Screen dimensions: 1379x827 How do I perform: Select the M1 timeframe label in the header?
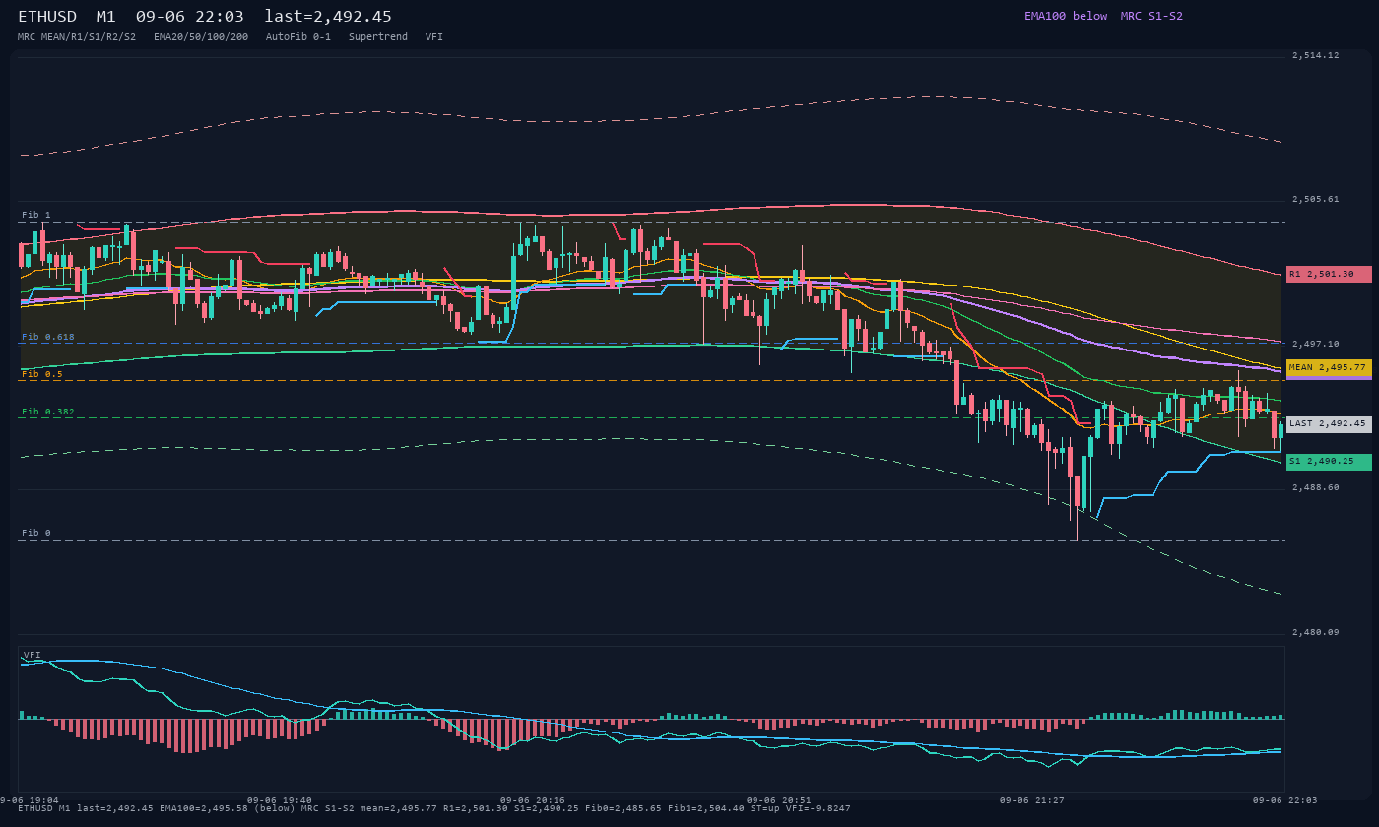coord(106,17)
